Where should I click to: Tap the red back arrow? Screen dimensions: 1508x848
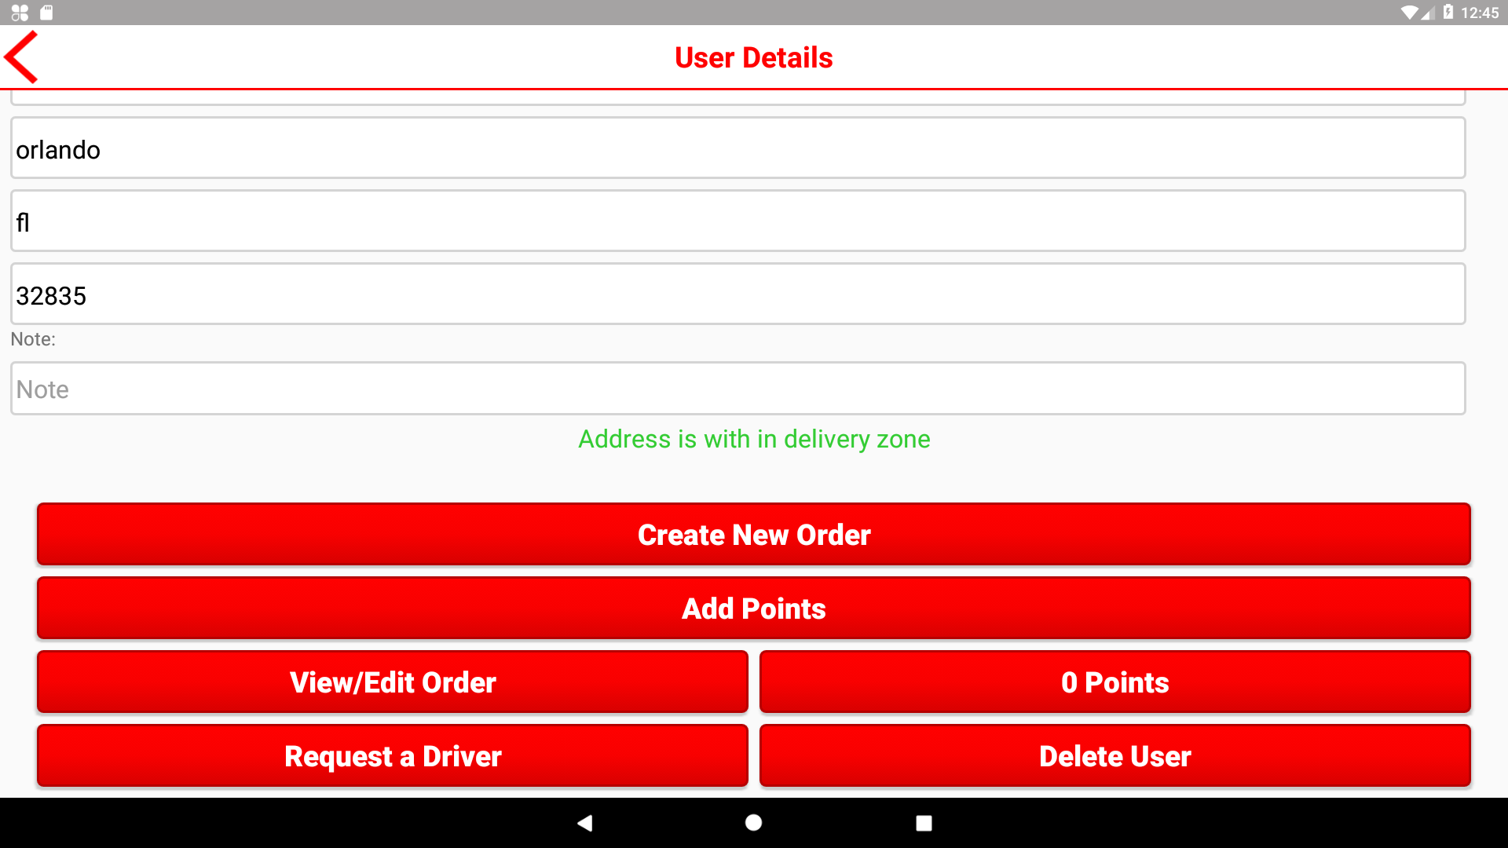(x=22, y=57)
